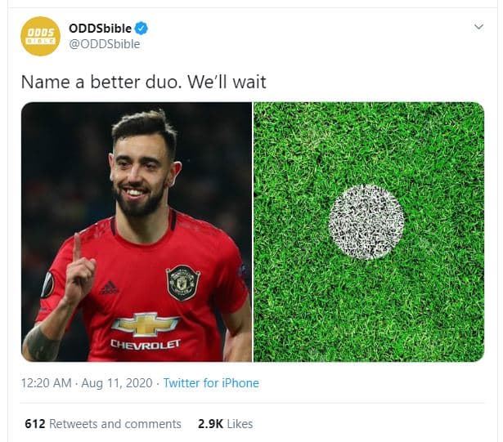Viewport: 503px width, 442px height.
Task: Click the white penalty spot in image
Action: [366, 221]
